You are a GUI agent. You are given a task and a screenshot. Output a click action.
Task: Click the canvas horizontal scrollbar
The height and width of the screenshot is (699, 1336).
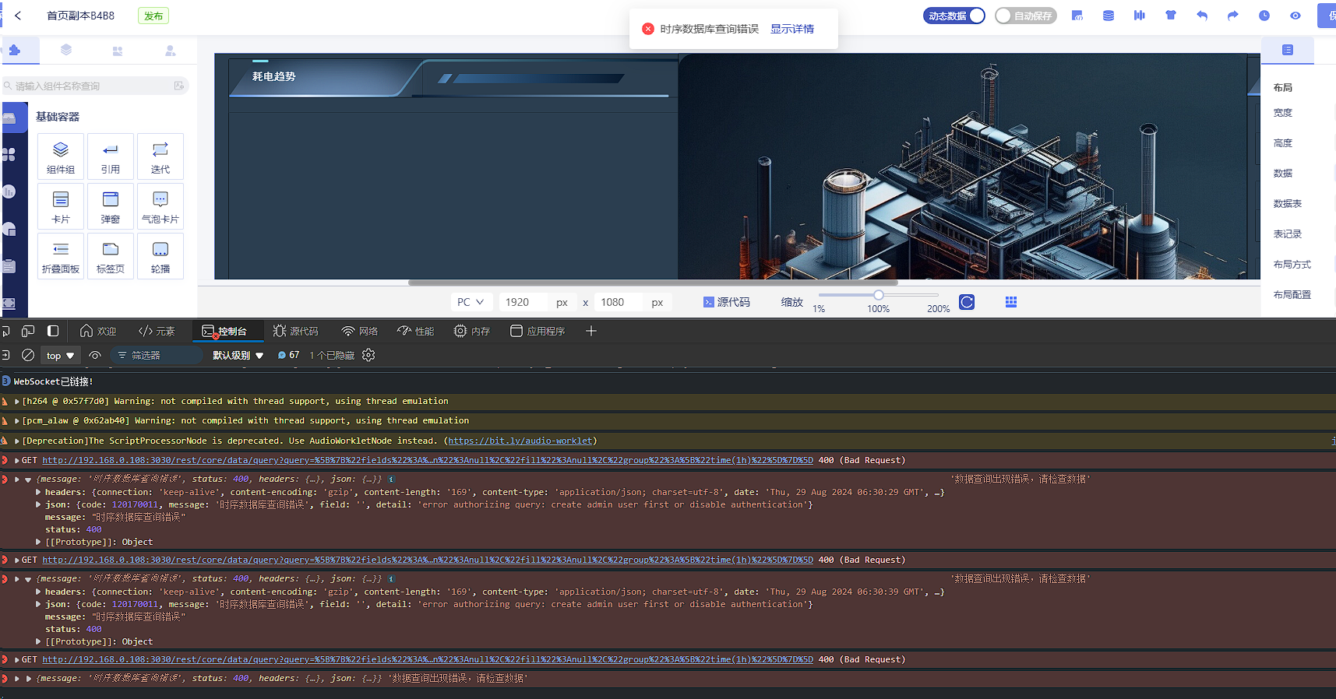[653, 283]
